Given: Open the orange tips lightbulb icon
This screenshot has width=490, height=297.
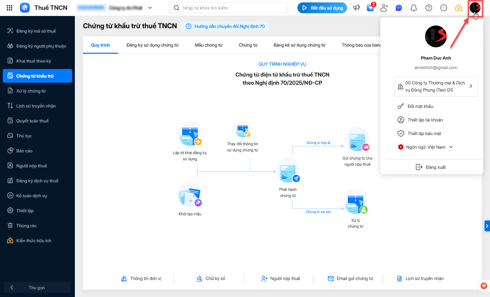Looking at the screenshot, I should pos(459,7).
